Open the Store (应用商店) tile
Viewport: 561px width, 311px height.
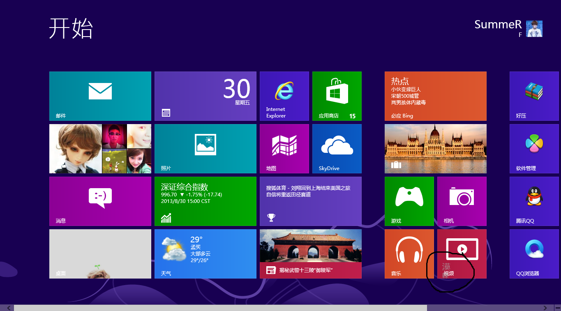(337, 96)
